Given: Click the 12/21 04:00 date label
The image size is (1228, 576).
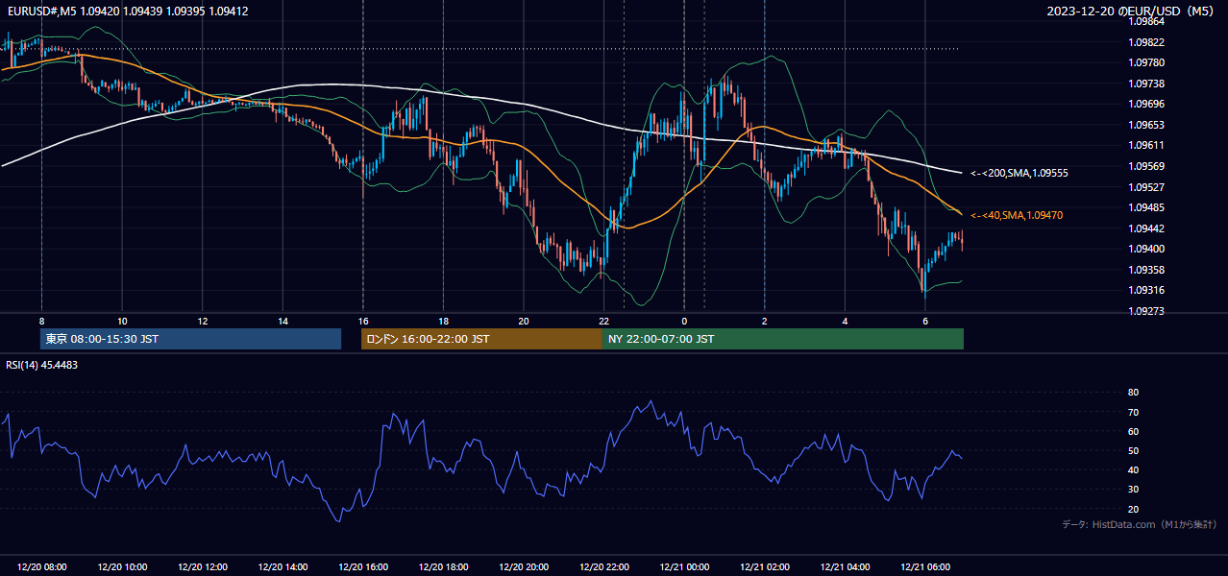Looking at the screenshot, I should pos(845,567).
